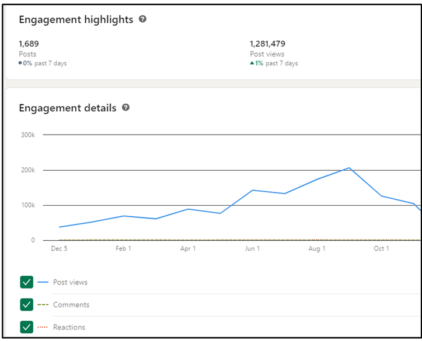Screen dimensions: 422x341
Task: Click the Dec 5 label on the x-axis
Action: [x=58, y=249]
